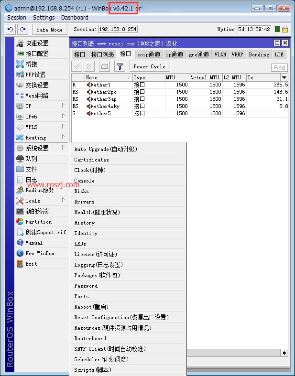Switch to gre通道 tab
The height and width of the screenshot is (376, 295).
199,54
